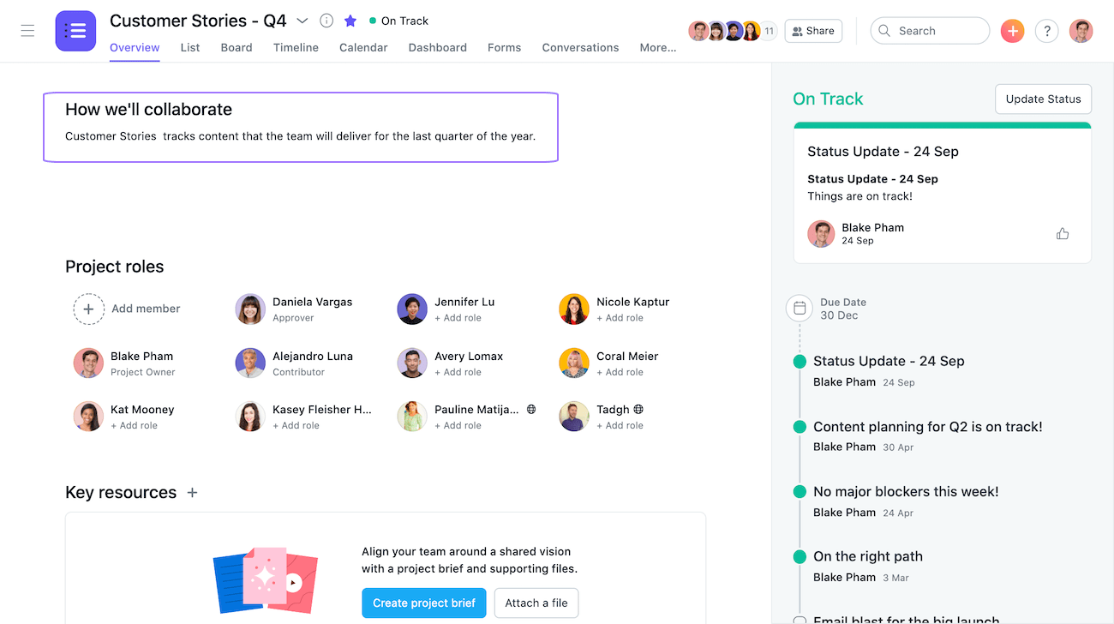This screenshot has height=624, width=1114.
Task: Switch to the Timeline tab
Action: (296, 48)
